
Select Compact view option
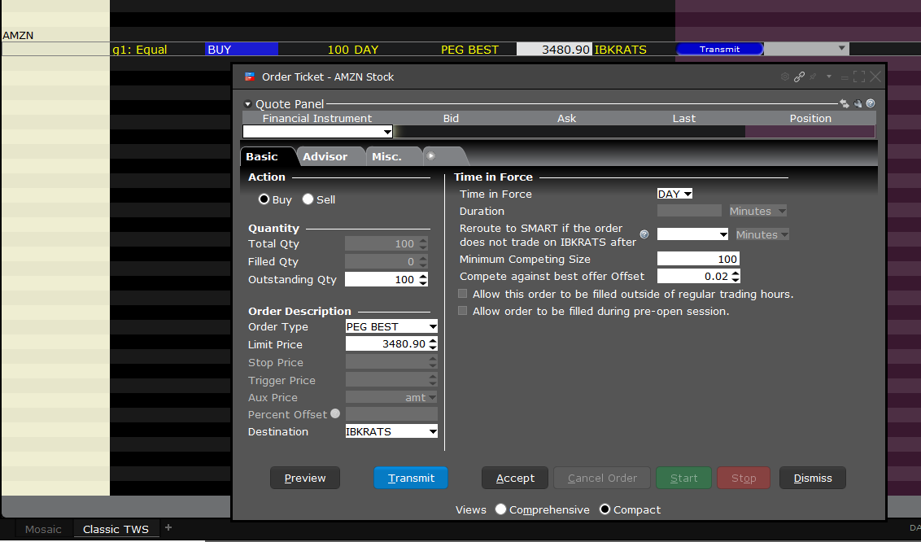pos(605,509)
